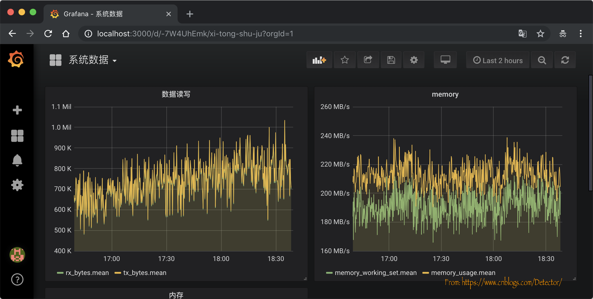This screenshot has height=299, width=593.
Task: Click the memory_usage.mean yellow color swatch
Action: pyautogui.click(x=425, y=273)
